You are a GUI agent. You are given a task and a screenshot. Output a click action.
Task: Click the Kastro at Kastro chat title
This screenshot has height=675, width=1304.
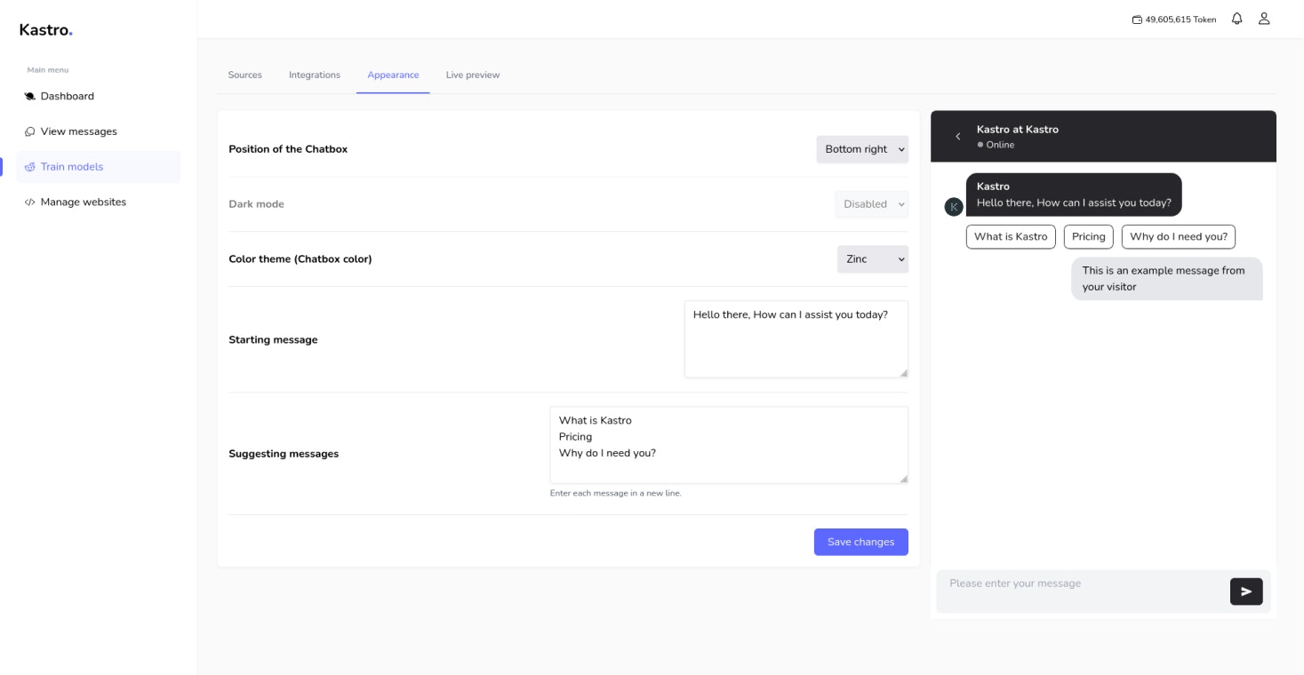1017,130
